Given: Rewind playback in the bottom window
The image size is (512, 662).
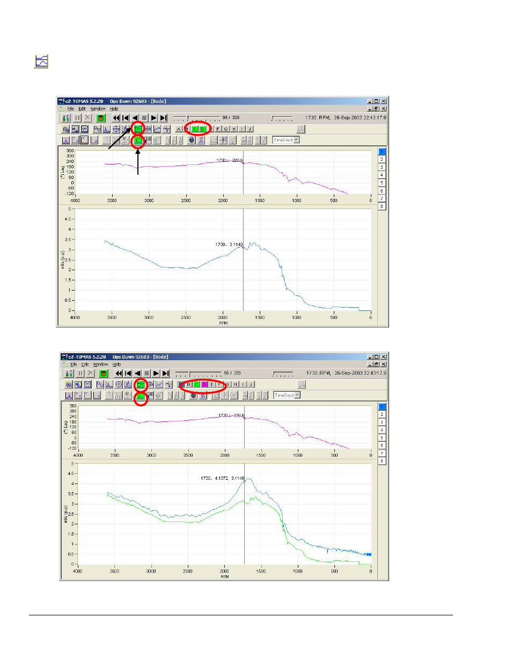Looking at the screenshot, I should tap(119, 373).
